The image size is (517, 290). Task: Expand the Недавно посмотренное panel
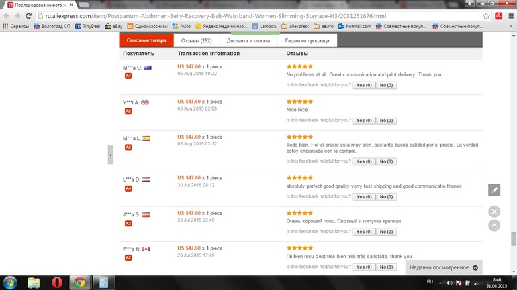click(x=444, y=267)
